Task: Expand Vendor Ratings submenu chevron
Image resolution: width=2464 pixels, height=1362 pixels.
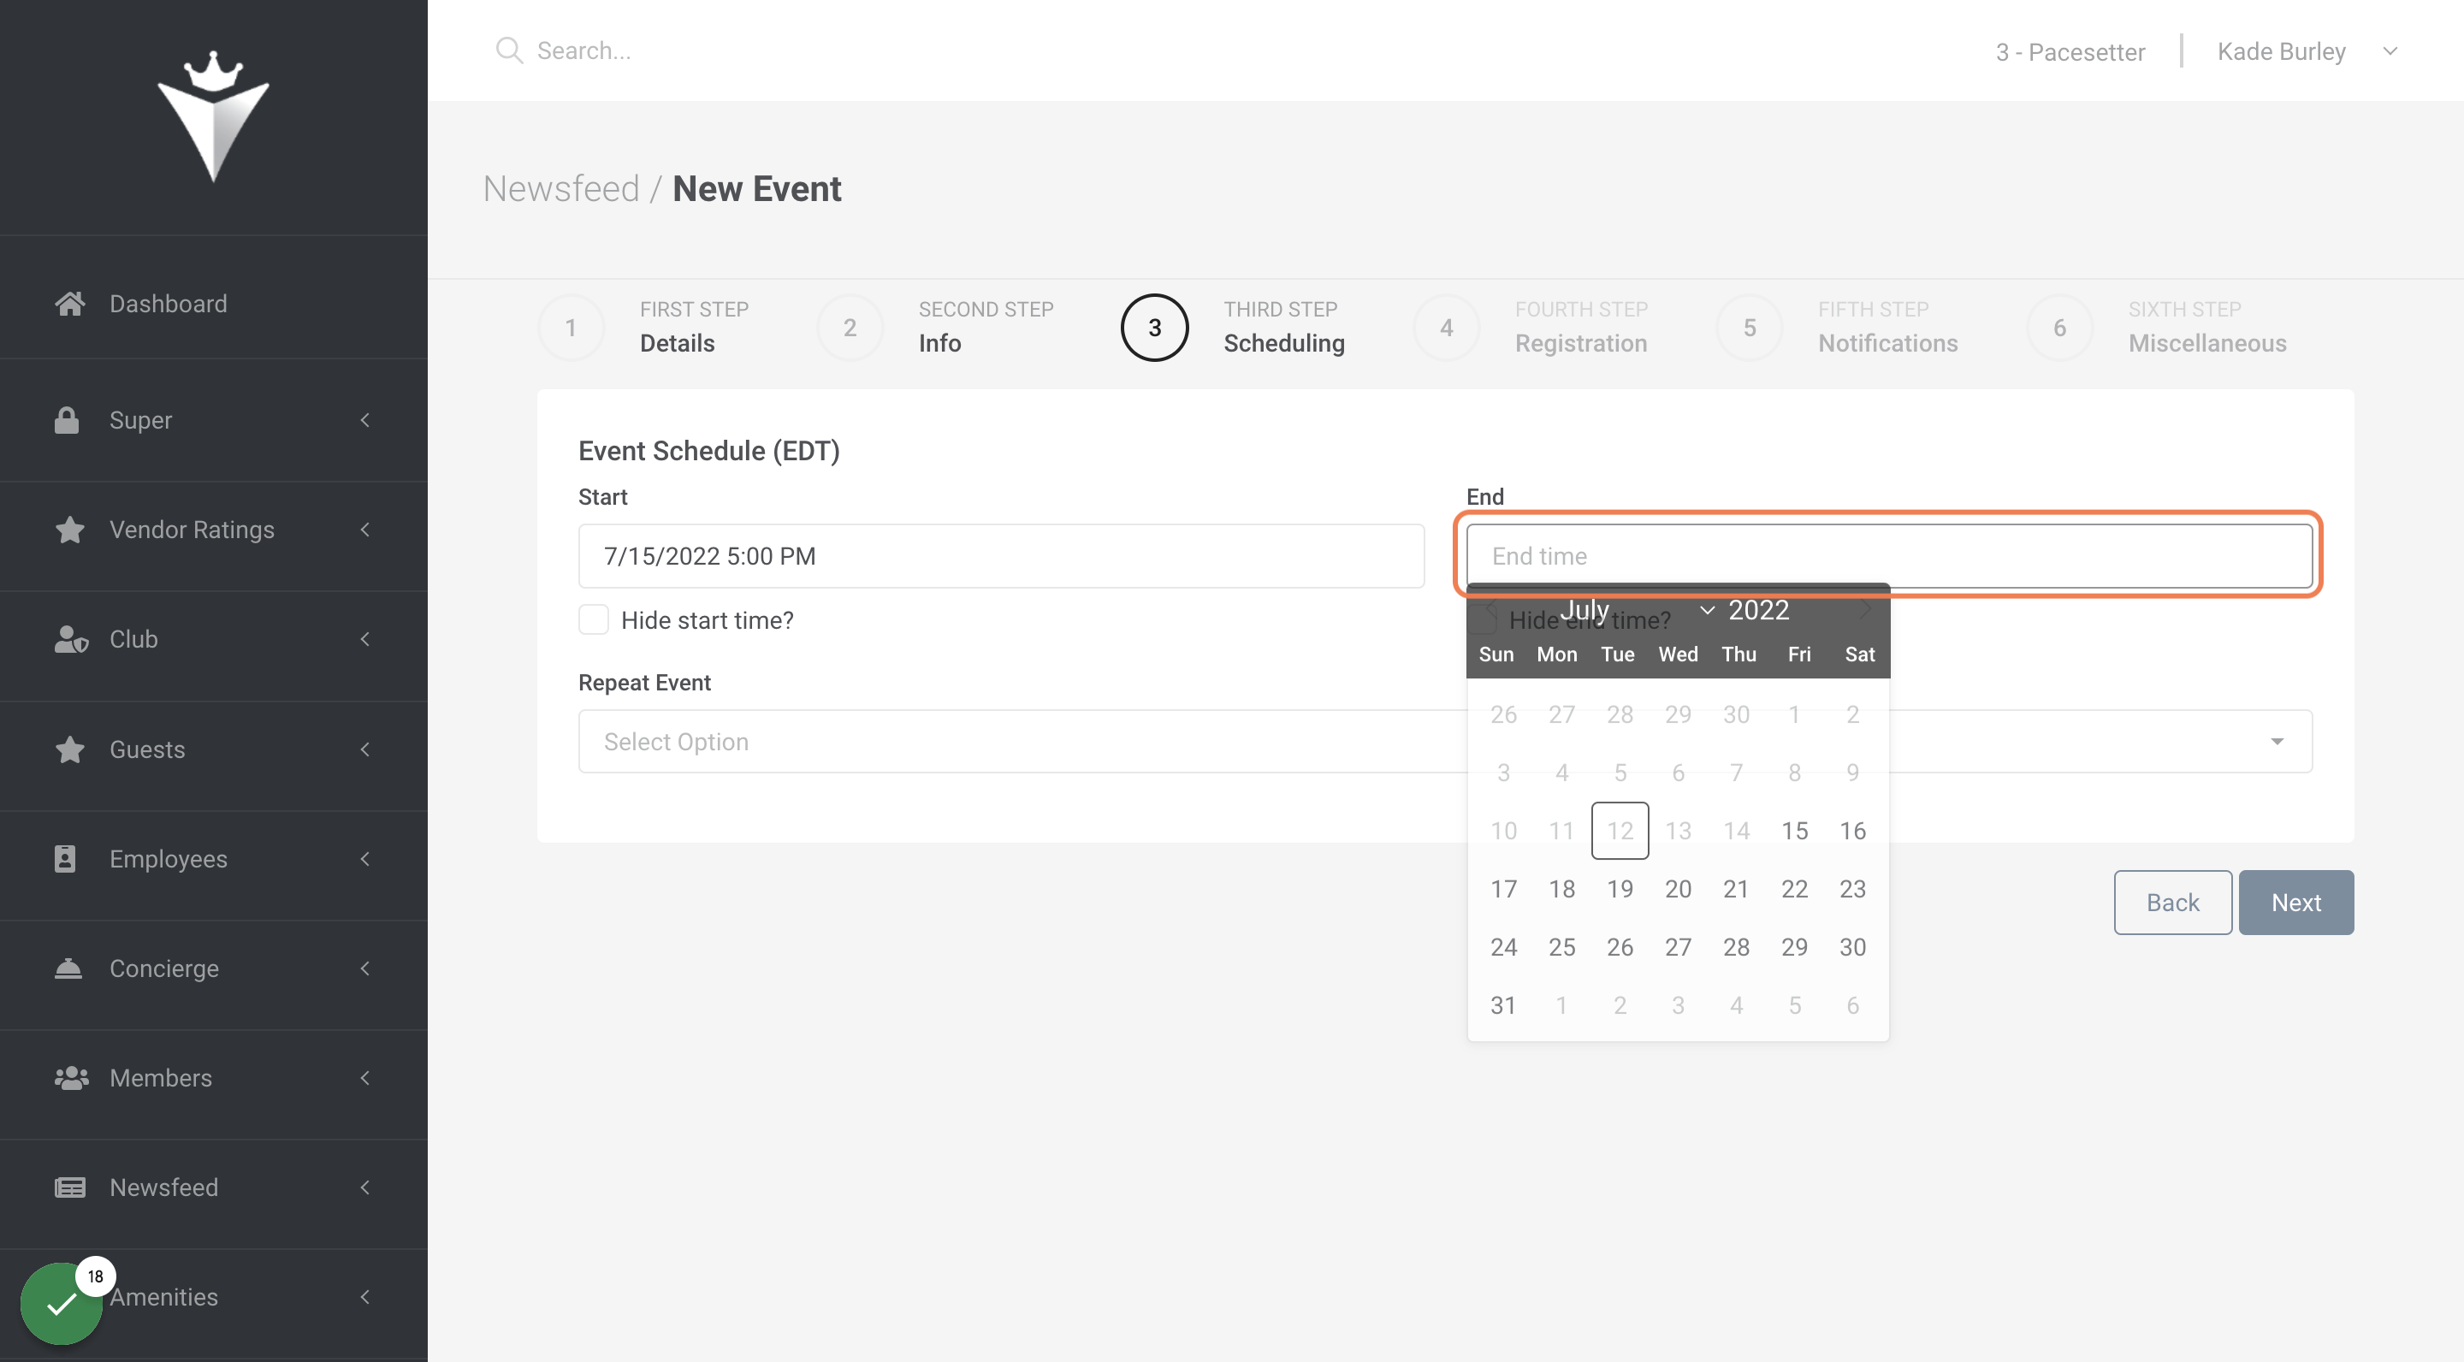Action: click(x=364, y=529)
